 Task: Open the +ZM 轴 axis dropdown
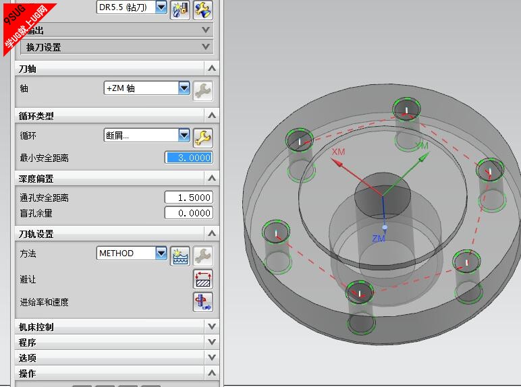point(184,88)
